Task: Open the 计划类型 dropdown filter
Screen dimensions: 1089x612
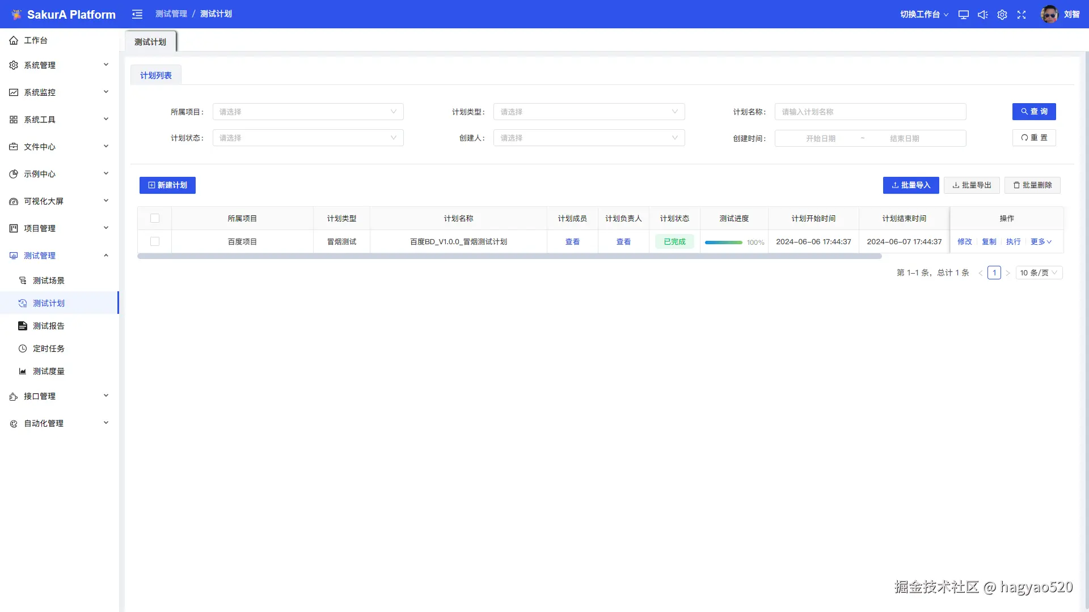Action: (589, 112)
